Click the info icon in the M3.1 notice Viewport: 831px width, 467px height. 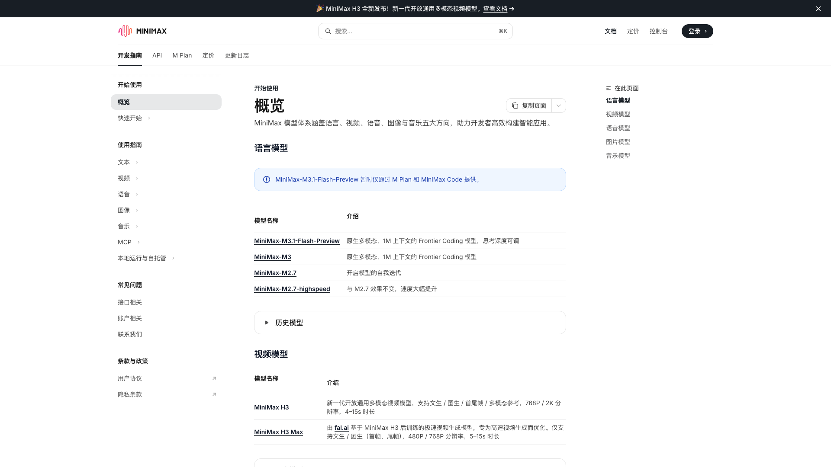click(267, 179)
